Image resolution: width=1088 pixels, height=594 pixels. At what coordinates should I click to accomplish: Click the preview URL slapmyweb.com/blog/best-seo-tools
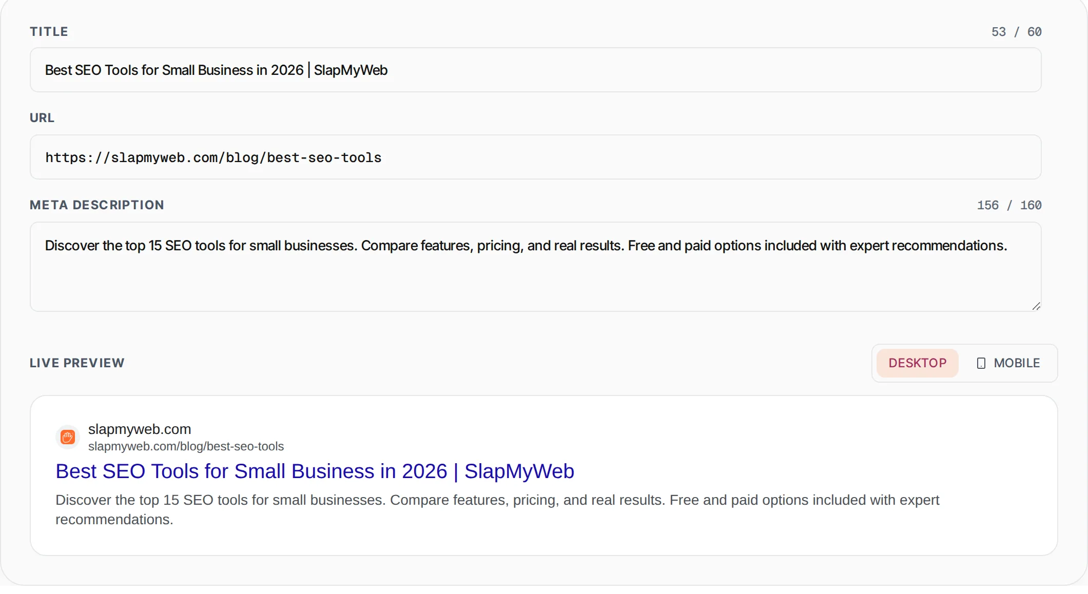(186, 446)
